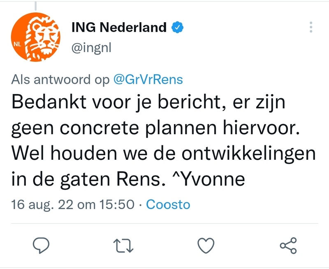Click the @ingnl handle
This screenshot has height=269, width=329.
coord(91,48)
